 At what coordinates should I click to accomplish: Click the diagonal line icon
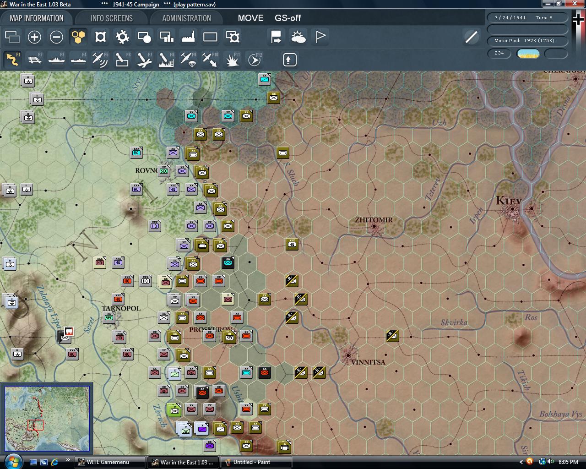click(x=471, y=37)
